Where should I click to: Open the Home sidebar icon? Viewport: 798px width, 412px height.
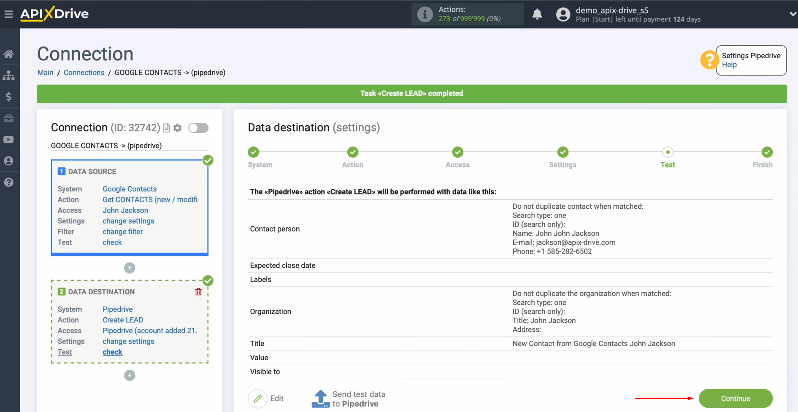pos(9,54)
